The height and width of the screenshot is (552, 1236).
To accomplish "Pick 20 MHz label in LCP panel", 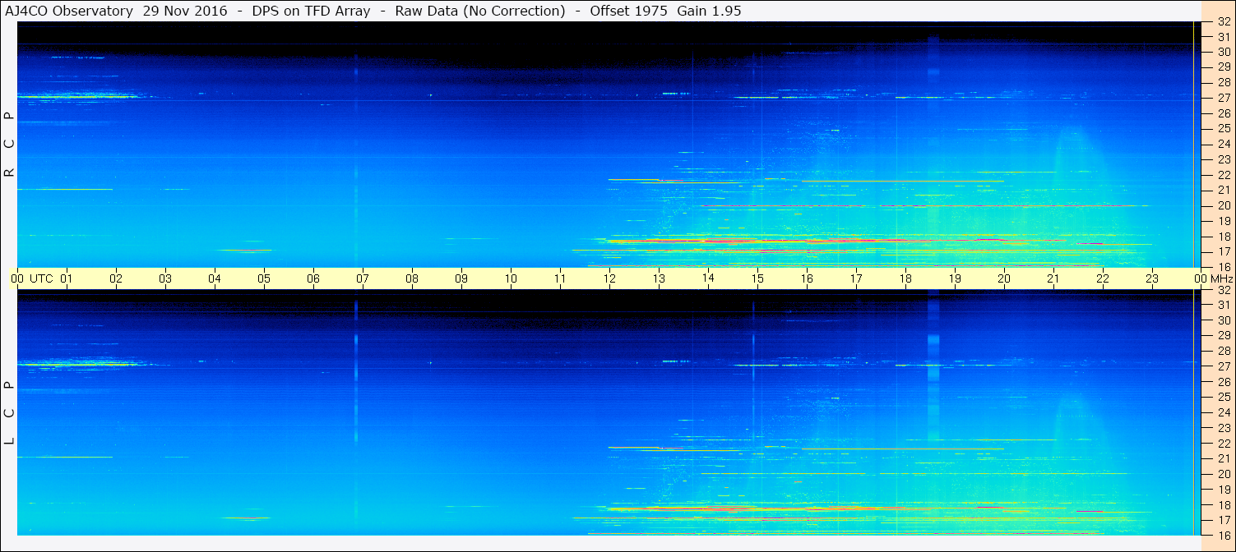I will [x=1223, y=474].
